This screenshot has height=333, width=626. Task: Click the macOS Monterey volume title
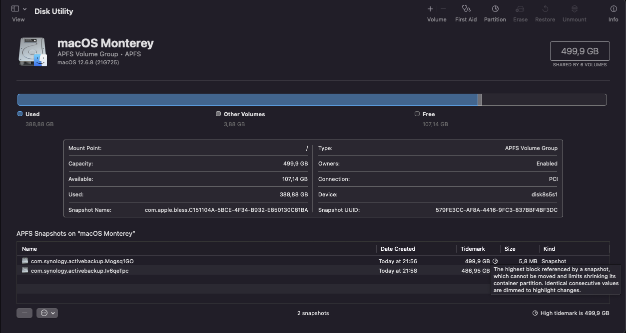(105, 43)
